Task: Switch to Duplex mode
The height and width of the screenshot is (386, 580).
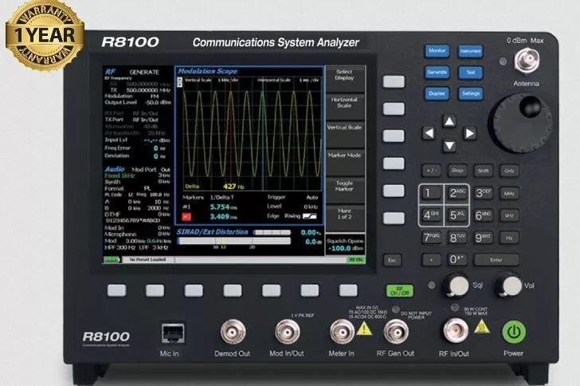Action: point(437,93)
